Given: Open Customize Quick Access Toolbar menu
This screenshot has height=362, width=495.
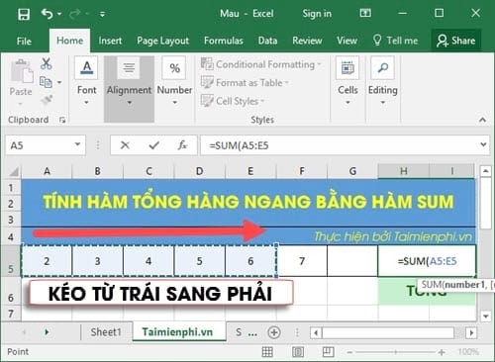Looking at the screenshot, I should 102,15.
